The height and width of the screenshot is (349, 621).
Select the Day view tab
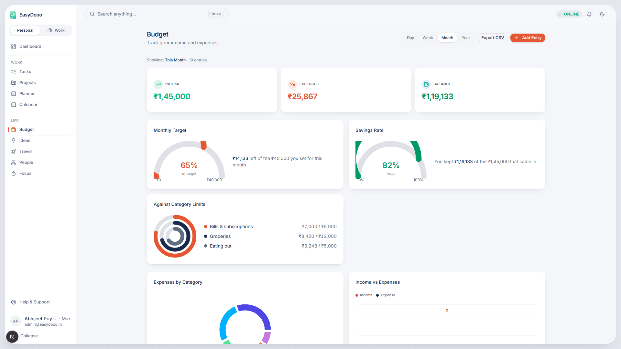(410, 38)
